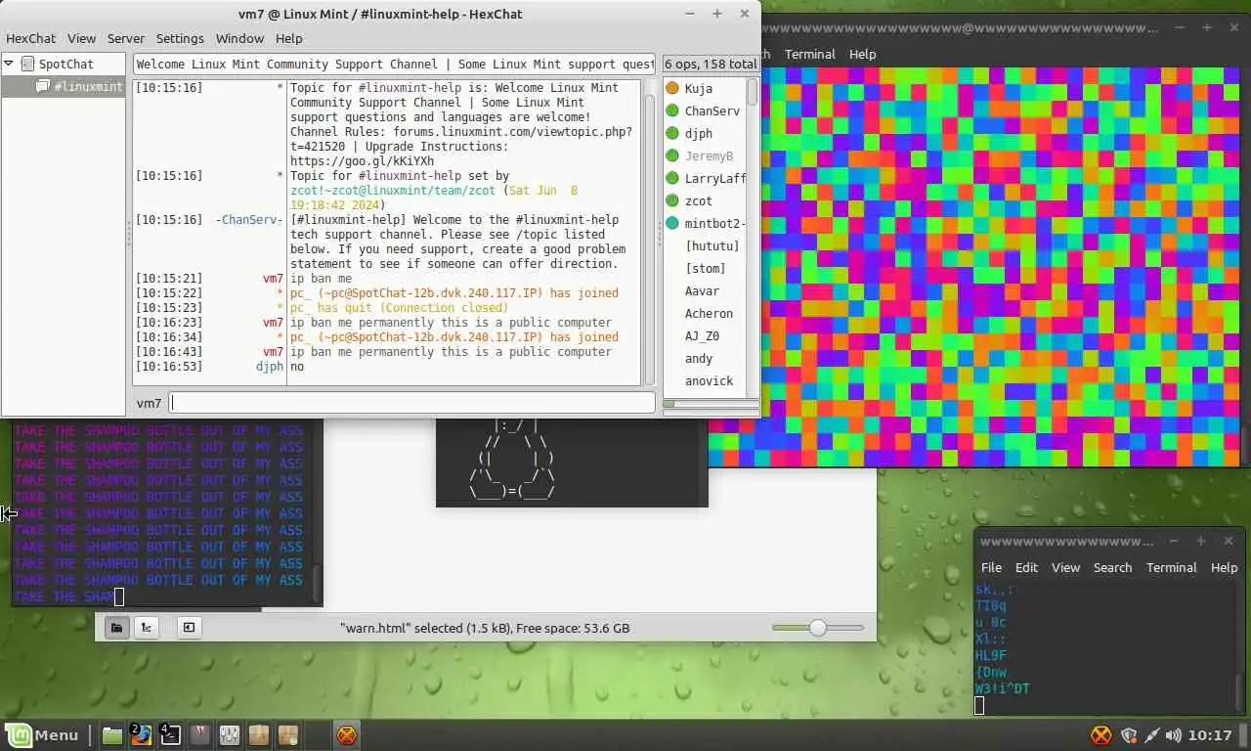
Task: Open the update manager shield tray icon
Action: pos(1129,735)
